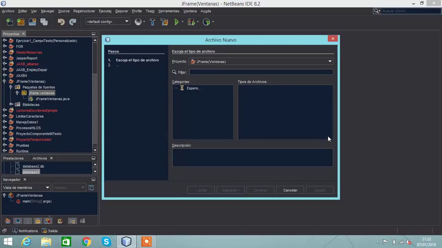
Task: Toggle Fully Qualified Names icon in Navegador
Action: [60, 221]
